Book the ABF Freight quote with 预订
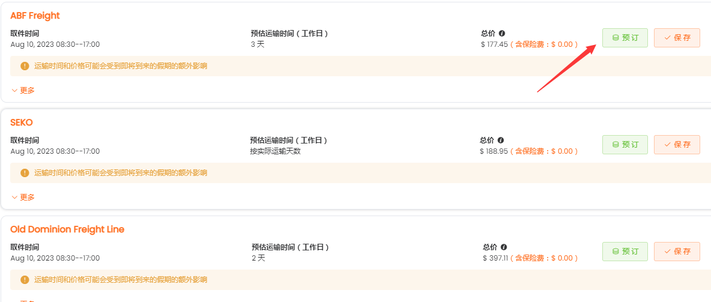Image resolution: width=711 pixels, height=302 pixels. point(625,38)
